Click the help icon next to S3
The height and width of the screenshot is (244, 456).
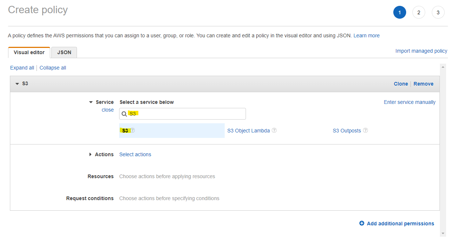tap(133, 130)
